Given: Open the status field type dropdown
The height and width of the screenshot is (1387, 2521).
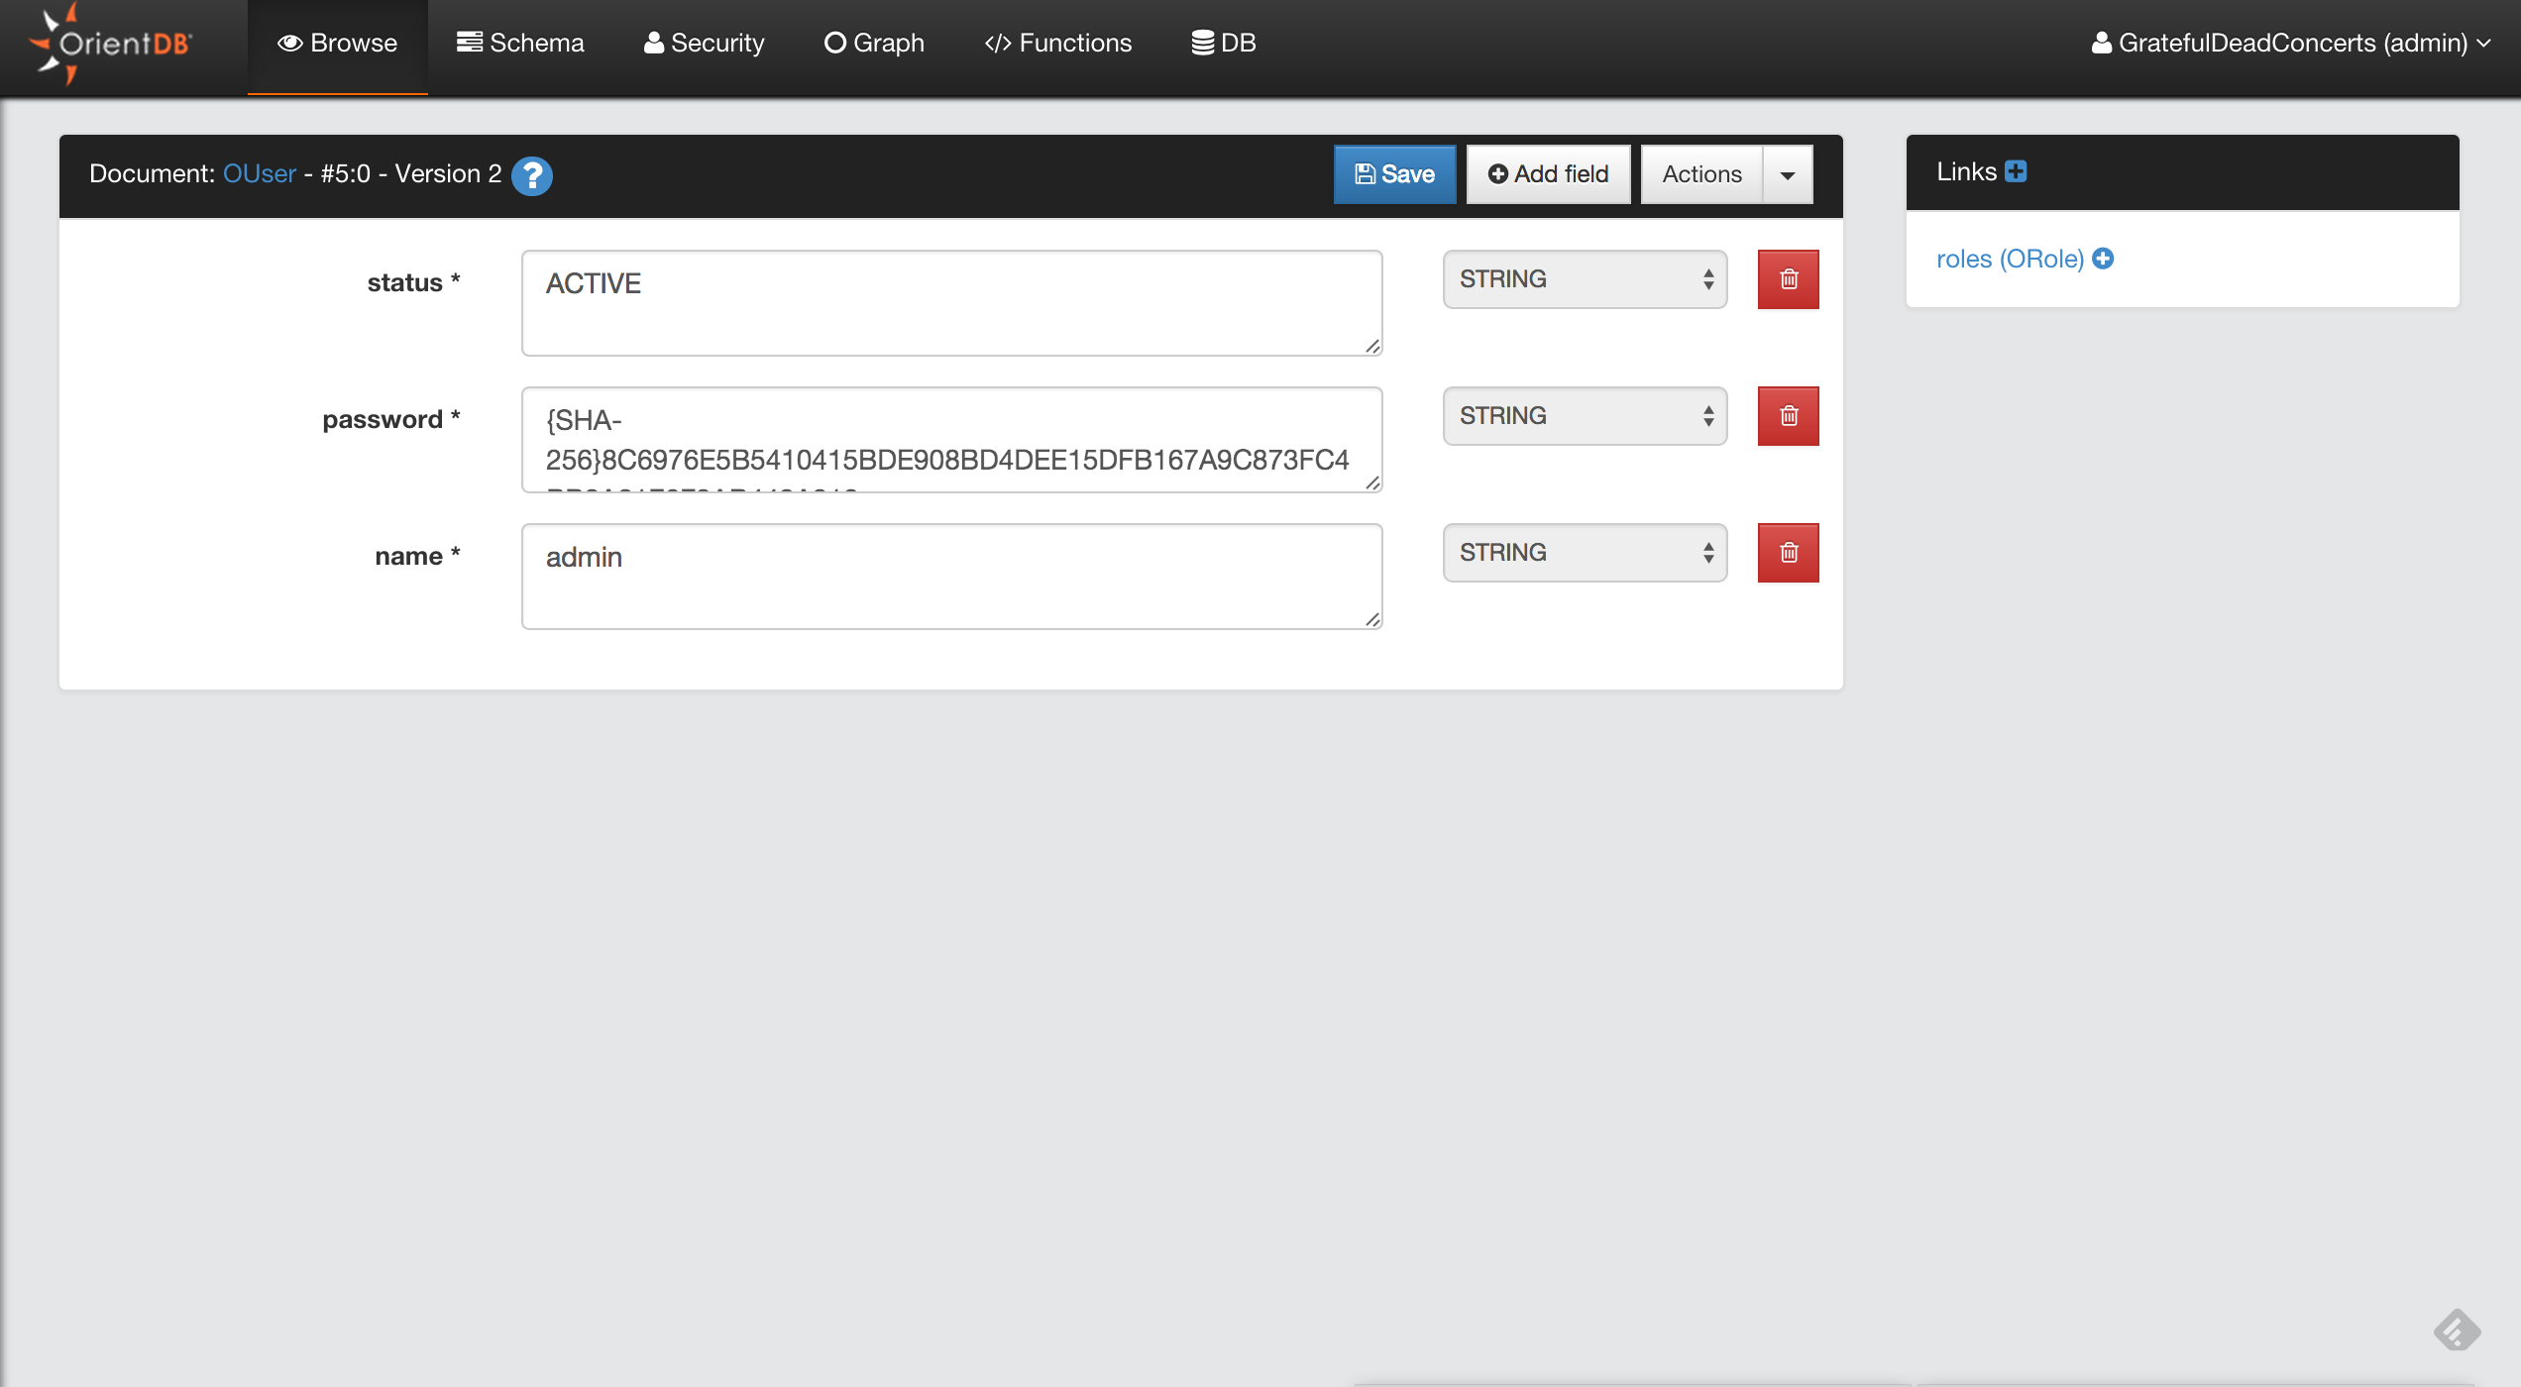Looking at the screenshot, I should 1585,279.
